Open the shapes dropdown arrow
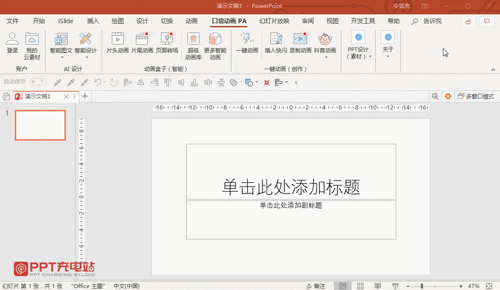 click(x=256, y=82)
